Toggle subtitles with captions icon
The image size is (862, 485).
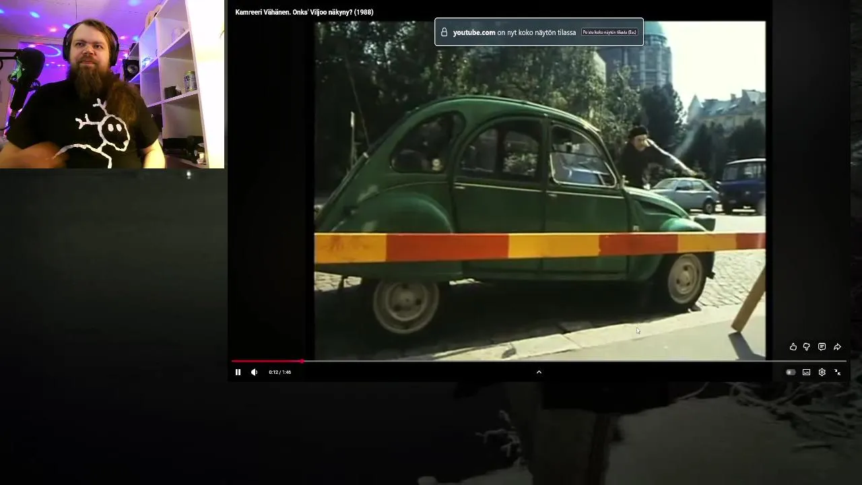click(806, 372)
